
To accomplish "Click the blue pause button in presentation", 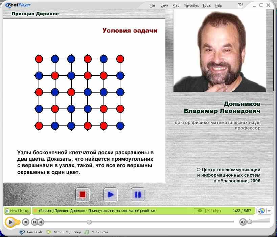I will 138,195.
